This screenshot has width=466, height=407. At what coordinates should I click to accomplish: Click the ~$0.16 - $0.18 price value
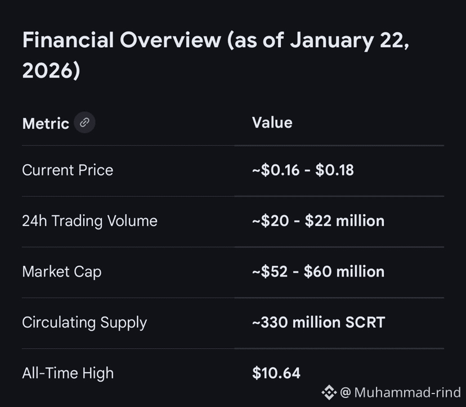(x=303, y=170)
